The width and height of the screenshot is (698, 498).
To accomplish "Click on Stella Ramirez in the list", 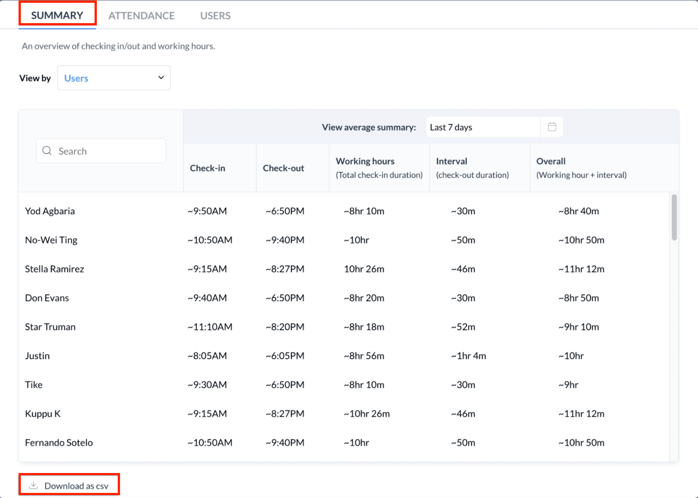I will click(54, 269).
